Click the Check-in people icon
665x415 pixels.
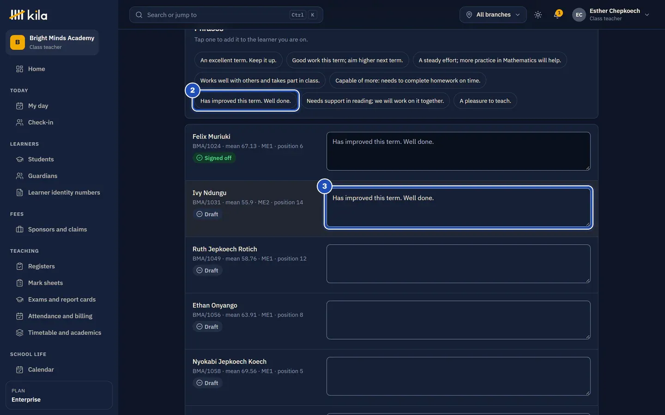[19, 123]
